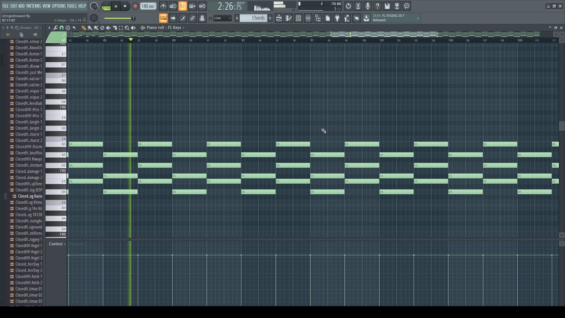
Task: Select the piano roll paint brush tool
Action: tap(90, 27)
